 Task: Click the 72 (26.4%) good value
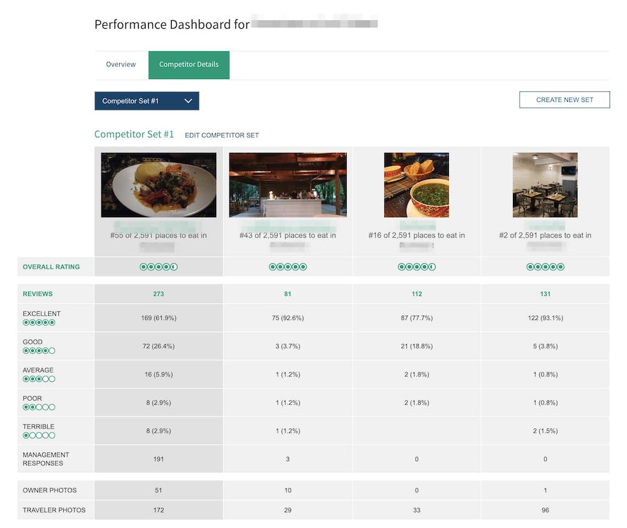pyautogui.click(x=159, y=346)
